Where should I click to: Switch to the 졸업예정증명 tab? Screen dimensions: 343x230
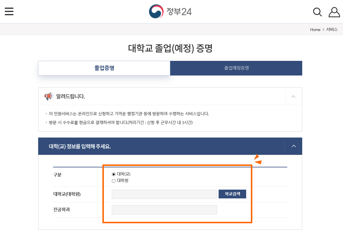point(236,68)
